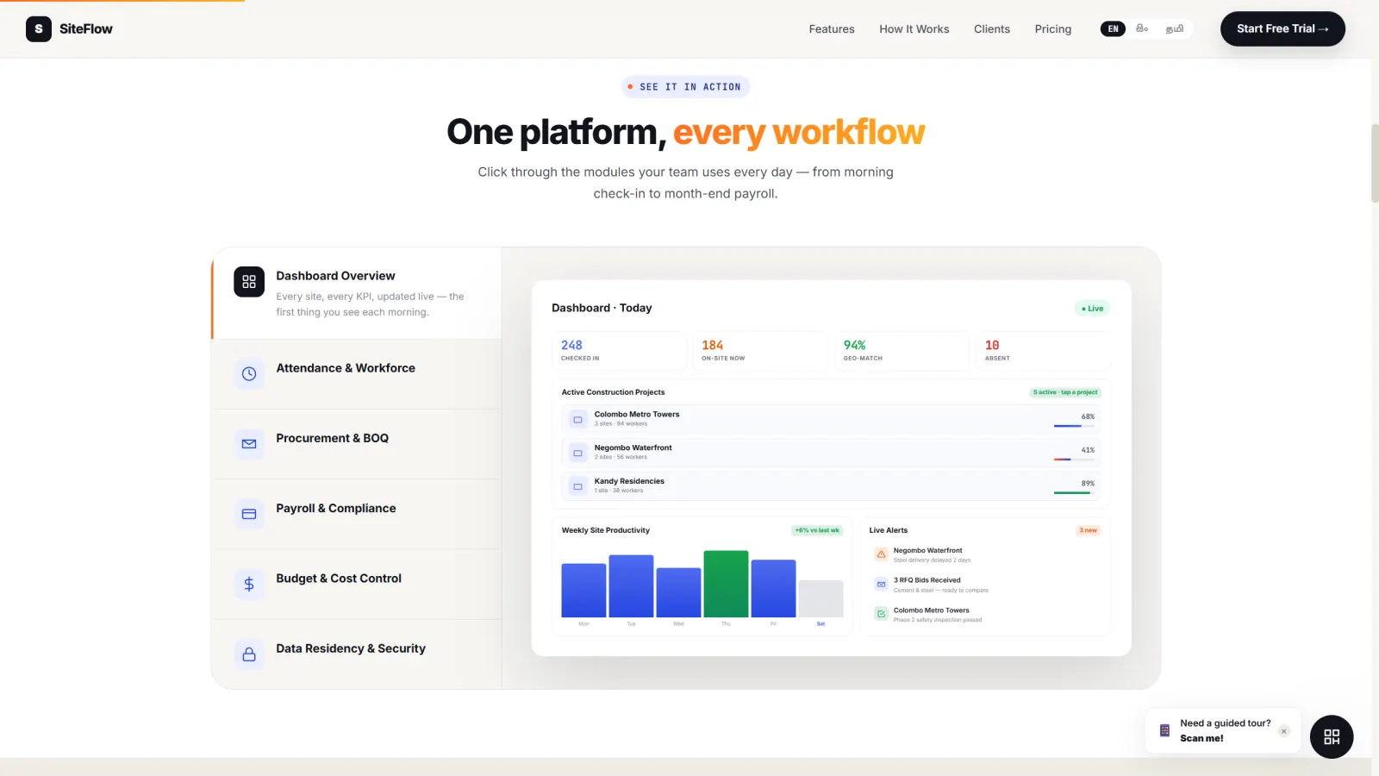Switch language to EN

point(1113,28)
